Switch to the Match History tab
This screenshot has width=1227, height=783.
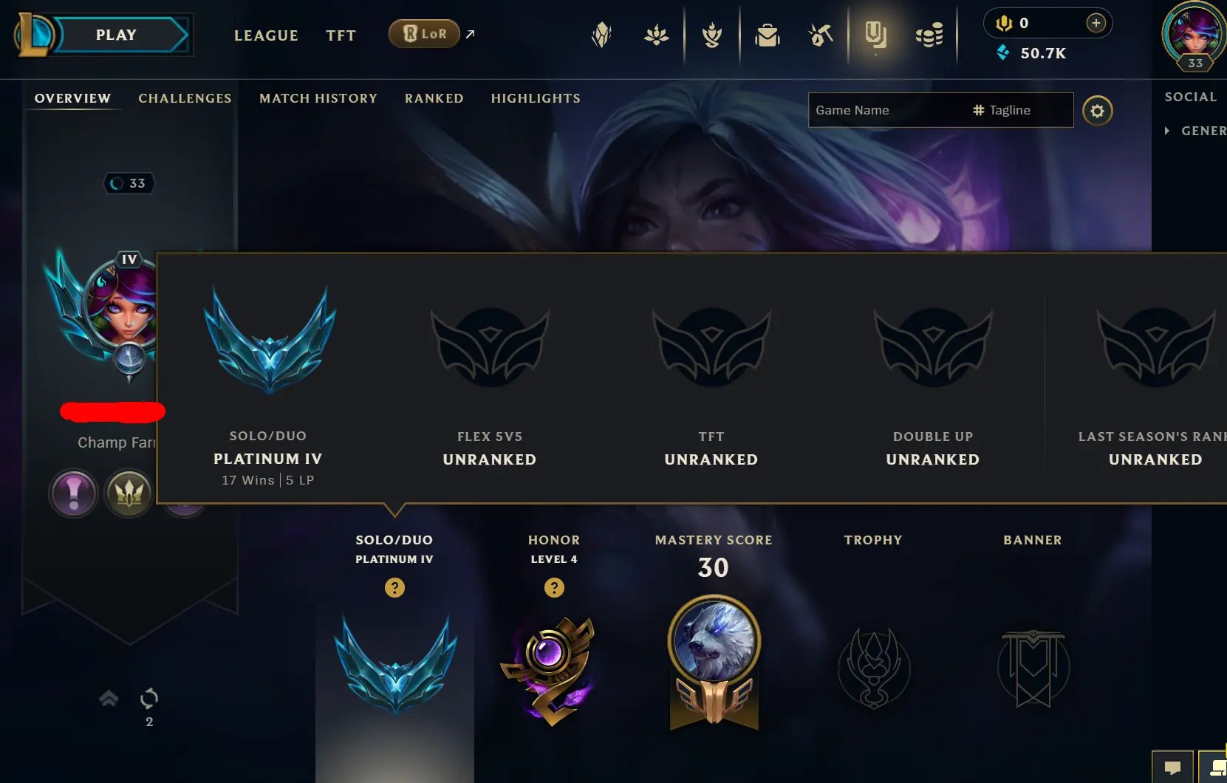(x=318, y=98)
